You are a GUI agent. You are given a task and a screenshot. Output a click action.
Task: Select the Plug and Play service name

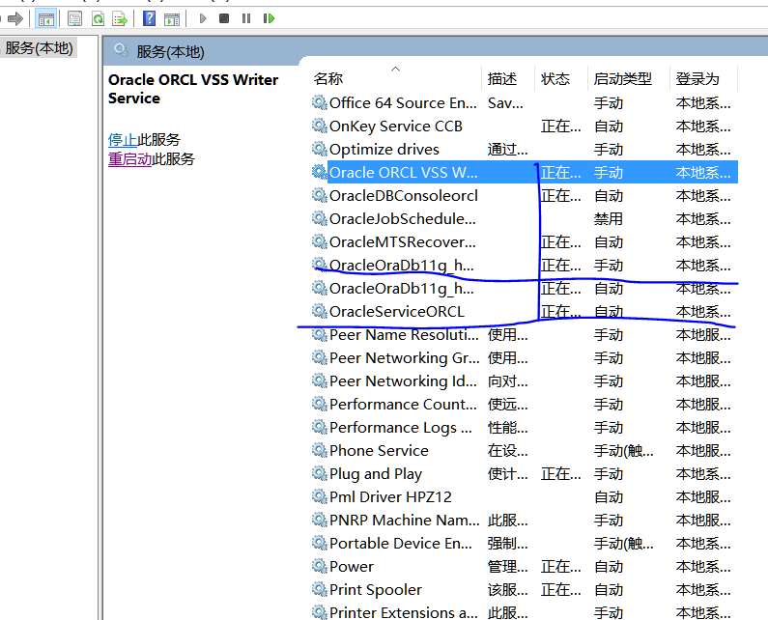tap(376, 474)
